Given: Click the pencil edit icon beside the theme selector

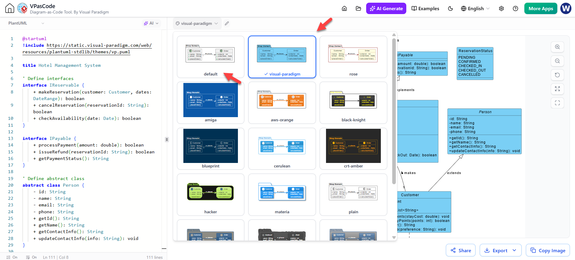Looking at the screenshot, I should click(227, 23).
